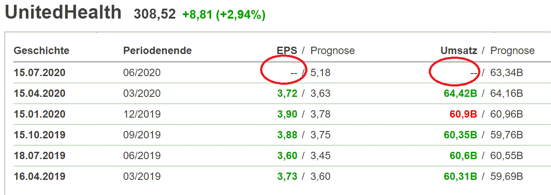Select the 15.04.2020 earnings date

[39, 93]
